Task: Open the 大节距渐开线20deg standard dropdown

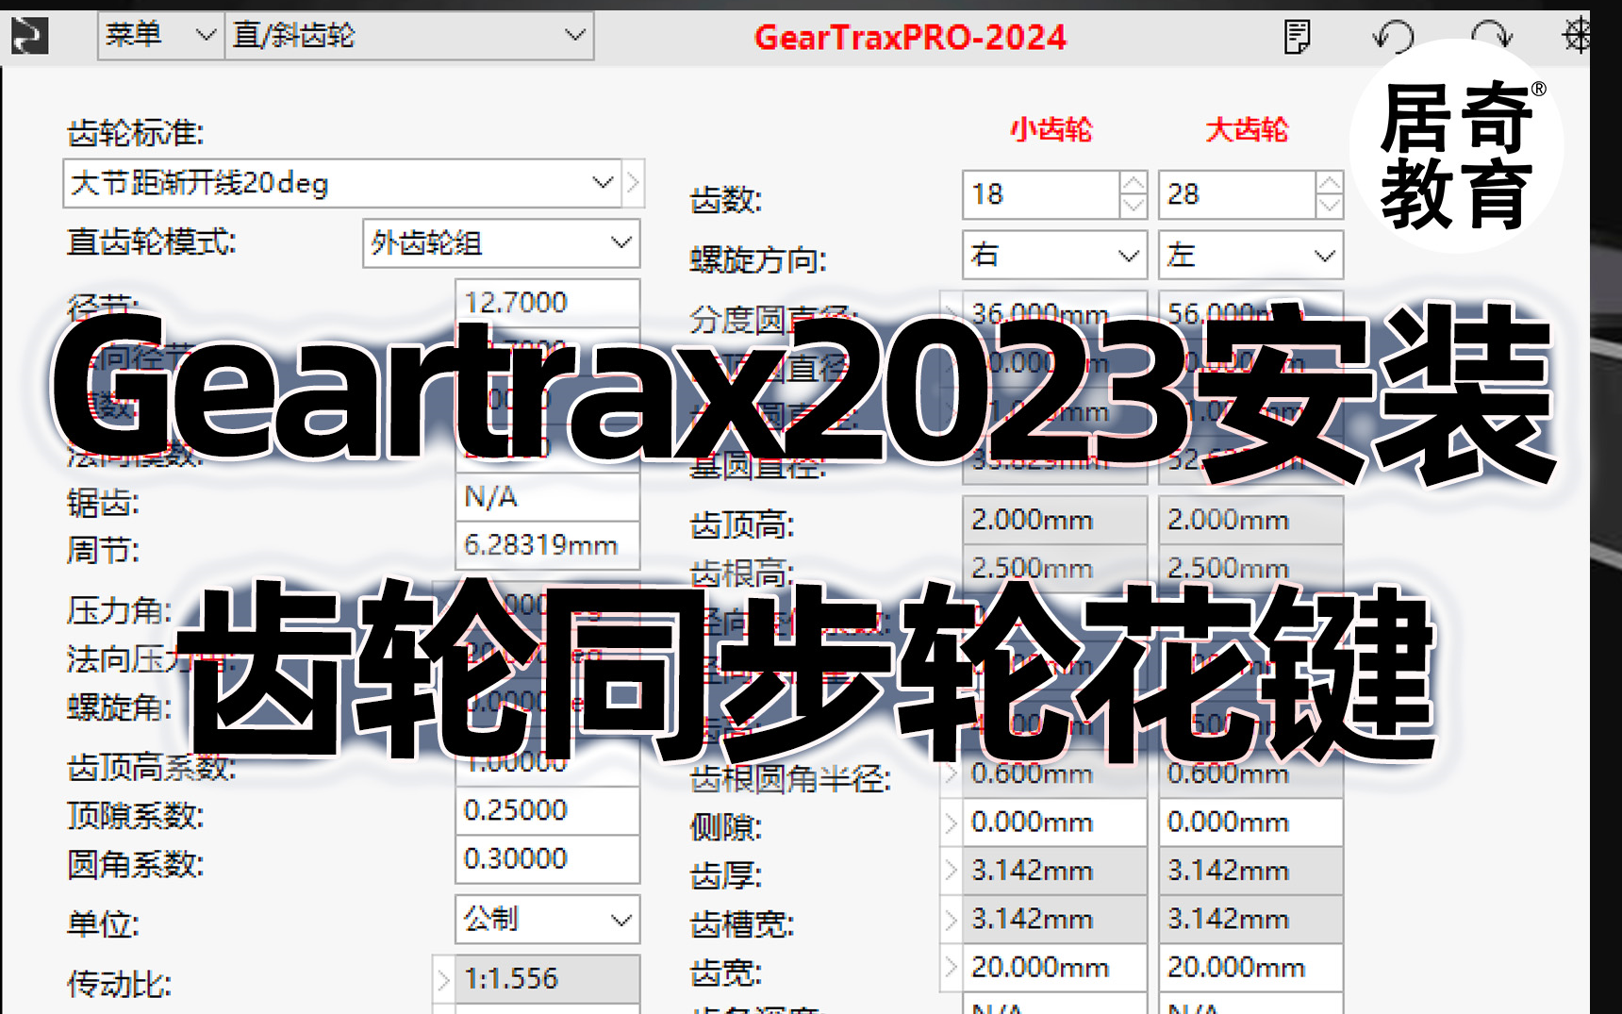Action: coord(342,183)
